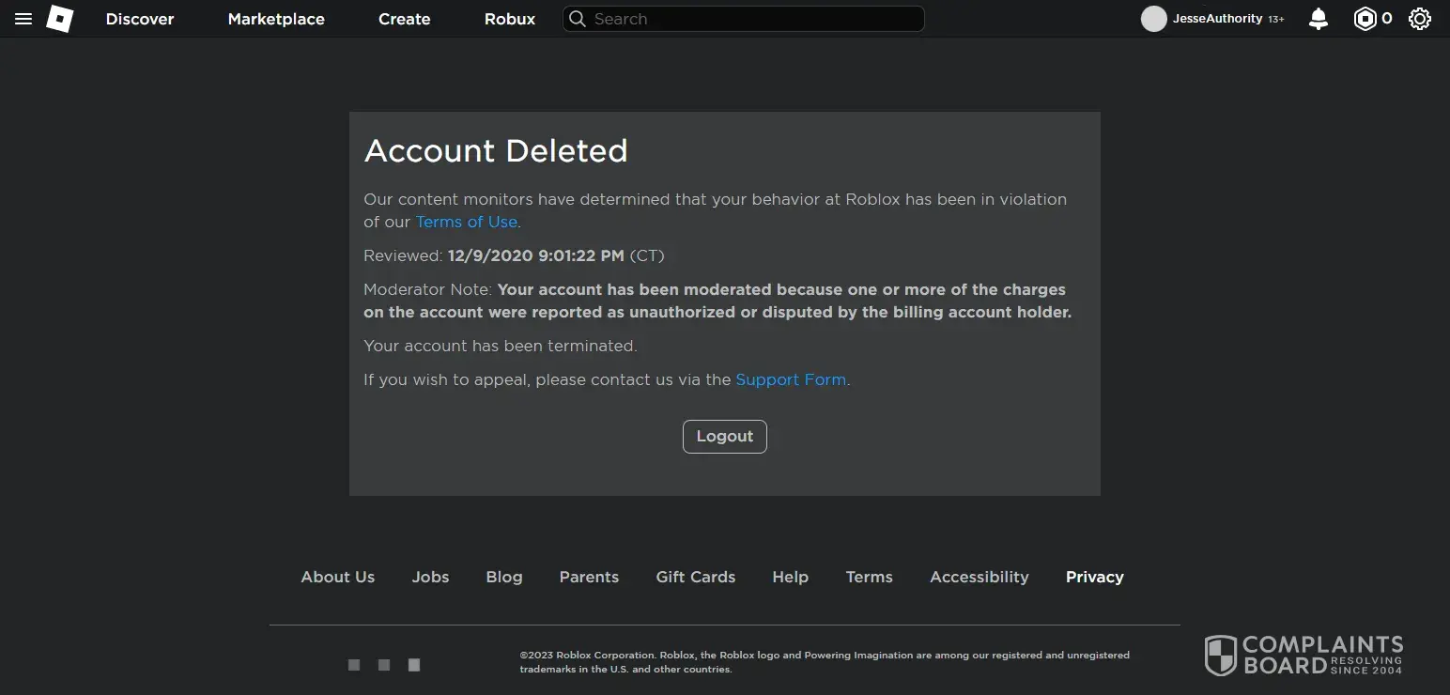The image size is (1450, 695).
Task: Open Robux in the top navigation
Action: (x=510, y=19)
